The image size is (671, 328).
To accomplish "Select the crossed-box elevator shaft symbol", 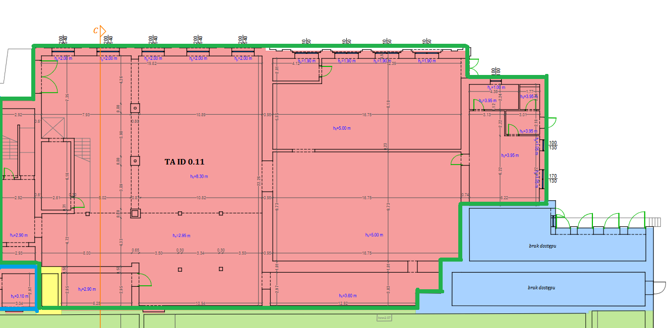I will click(x=53, y=128).
